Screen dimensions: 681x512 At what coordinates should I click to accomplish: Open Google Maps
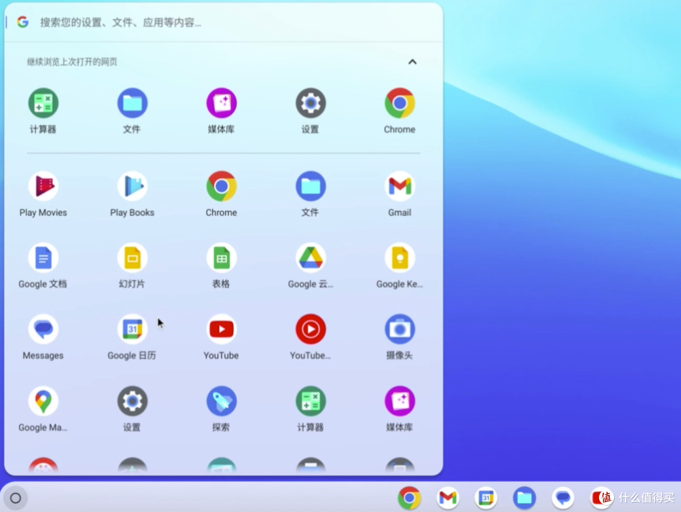coord(43,401)
